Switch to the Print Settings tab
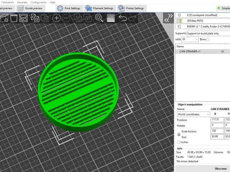Image resolution: width=230 pixels, height=172 pixels. (x=69, y=8)
